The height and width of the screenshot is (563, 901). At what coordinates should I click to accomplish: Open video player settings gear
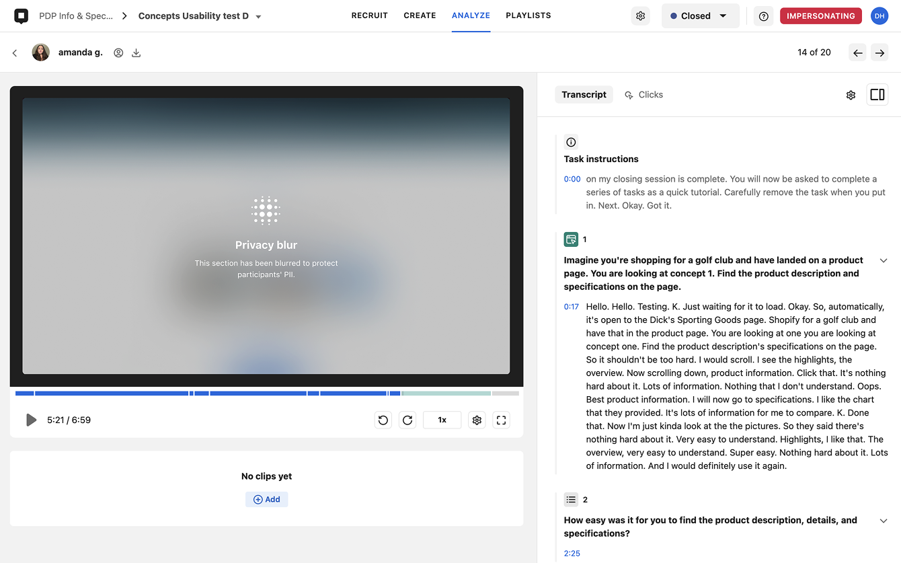point(477,420)
